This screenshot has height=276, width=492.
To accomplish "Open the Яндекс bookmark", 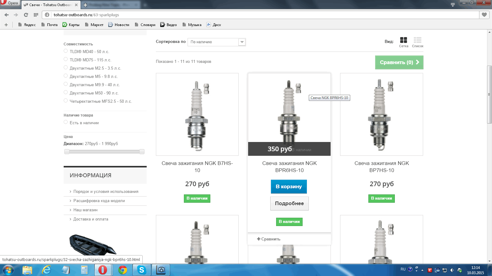I will point(27,25).
